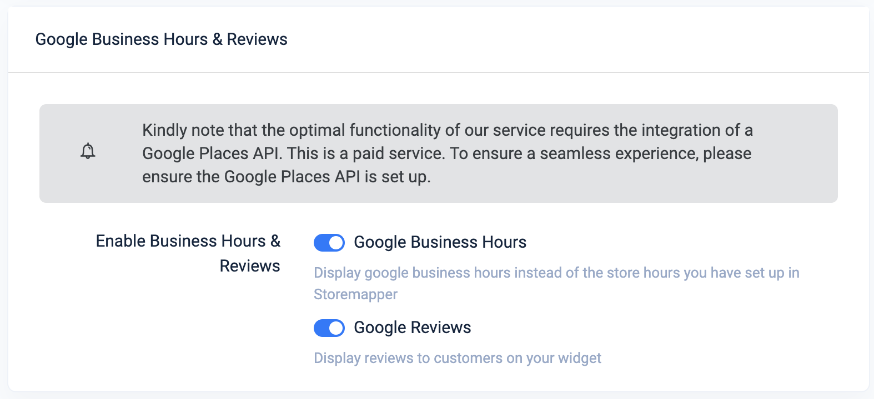Image resolution: width=874 pixels, height=399 pixels.
Task: Select the Storemapper hours description text
Action: point(556,283)
